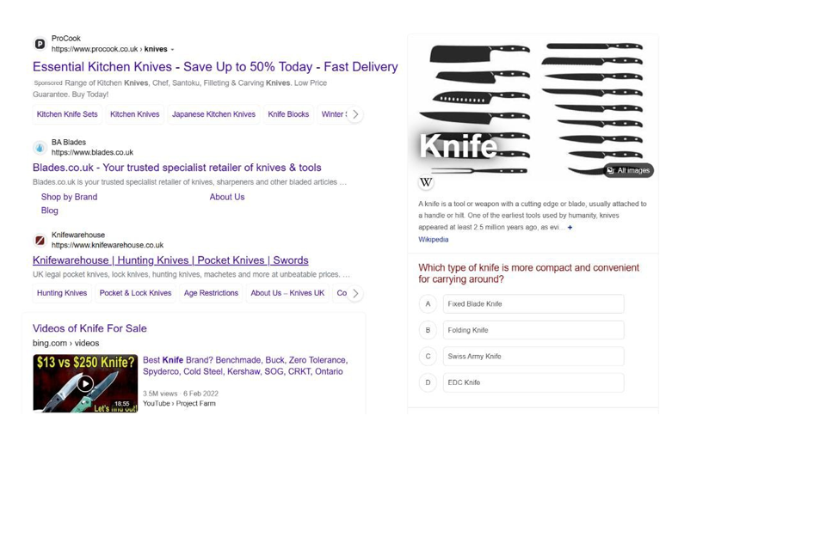The height and width of the screenshot is (550, 826).
Task: Open dropdown arrow beside ProCook URL
Action: [x=172, y=50]
